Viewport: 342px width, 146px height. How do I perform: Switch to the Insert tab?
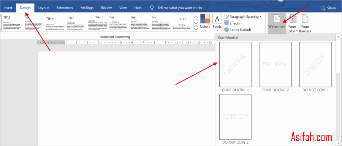[8, 8]
